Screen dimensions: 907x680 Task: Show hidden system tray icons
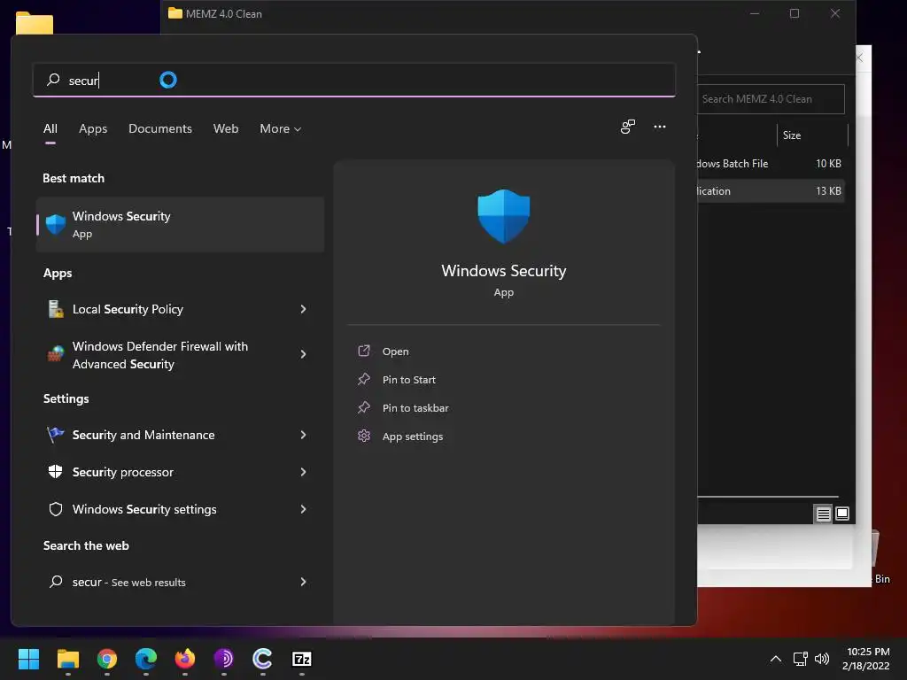point(776,659)
